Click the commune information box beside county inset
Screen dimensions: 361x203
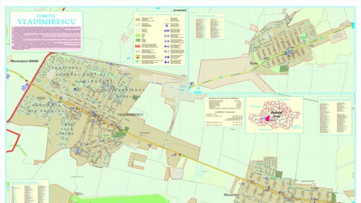tap(224, 112)
